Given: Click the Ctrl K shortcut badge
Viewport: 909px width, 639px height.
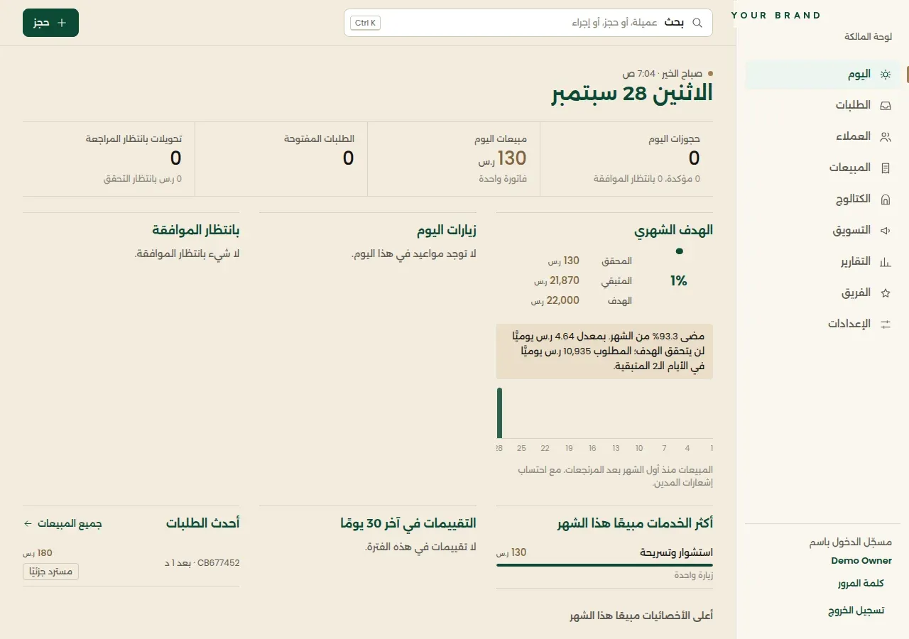Looking at the screenshot, I should point(365,23).
